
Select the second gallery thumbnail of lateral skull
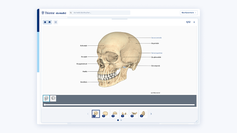105,114
